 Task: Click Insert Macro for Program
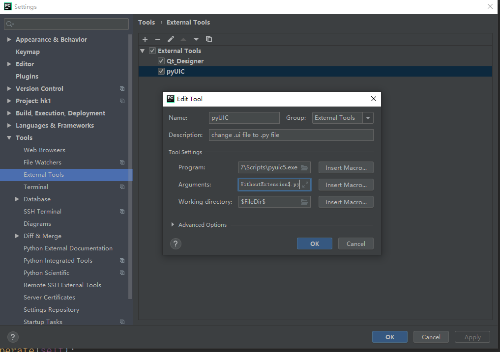(x=346, y=167)
